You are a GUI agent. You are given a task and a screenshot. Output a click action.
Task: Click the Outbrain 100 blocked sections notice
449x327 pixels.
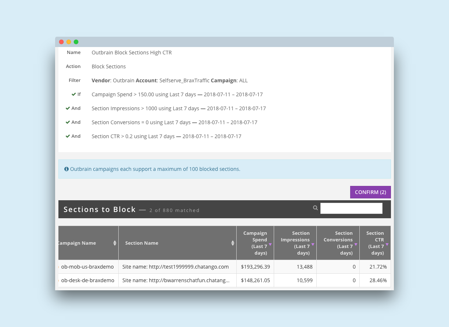tap(224, 169)
